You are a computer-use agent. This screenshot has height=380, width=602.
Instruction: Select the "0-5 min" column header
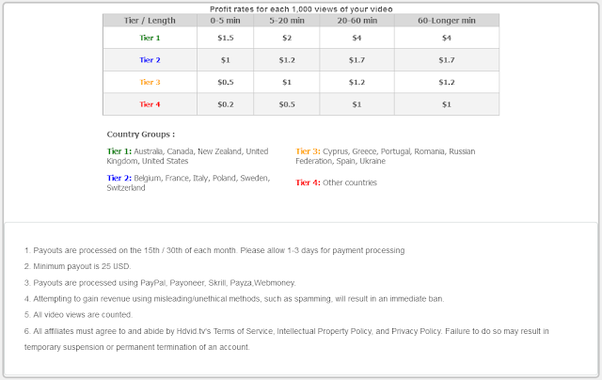[225, 20]
